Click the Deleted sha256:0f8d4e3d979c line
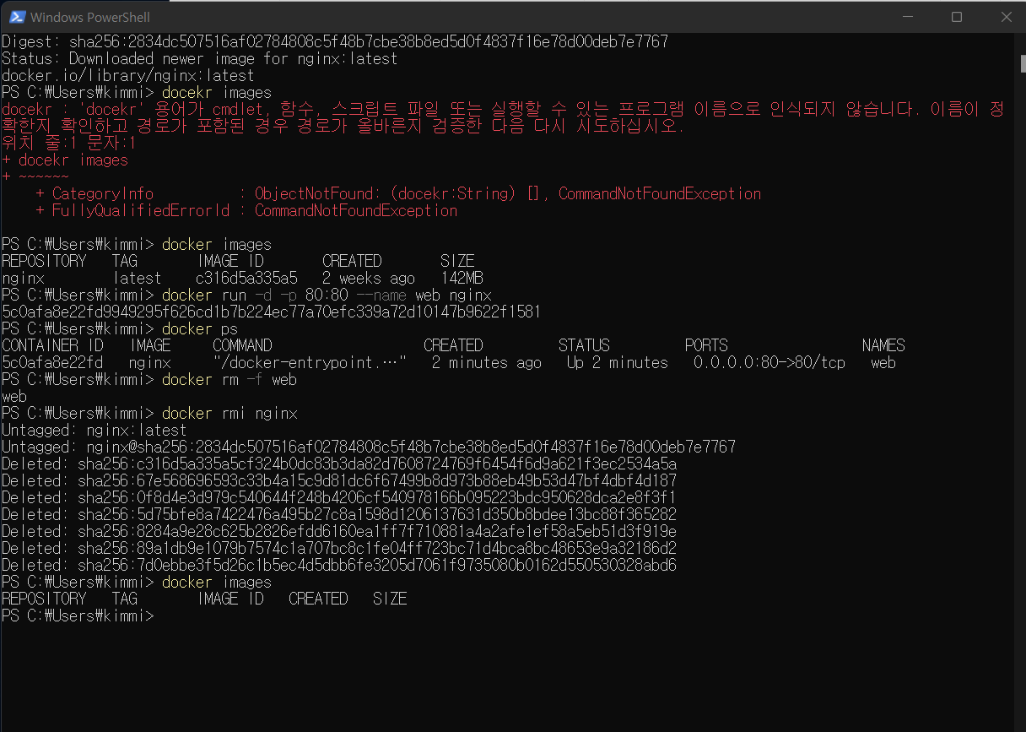Viewport: 1026px width, 732px height. (339, 497)
